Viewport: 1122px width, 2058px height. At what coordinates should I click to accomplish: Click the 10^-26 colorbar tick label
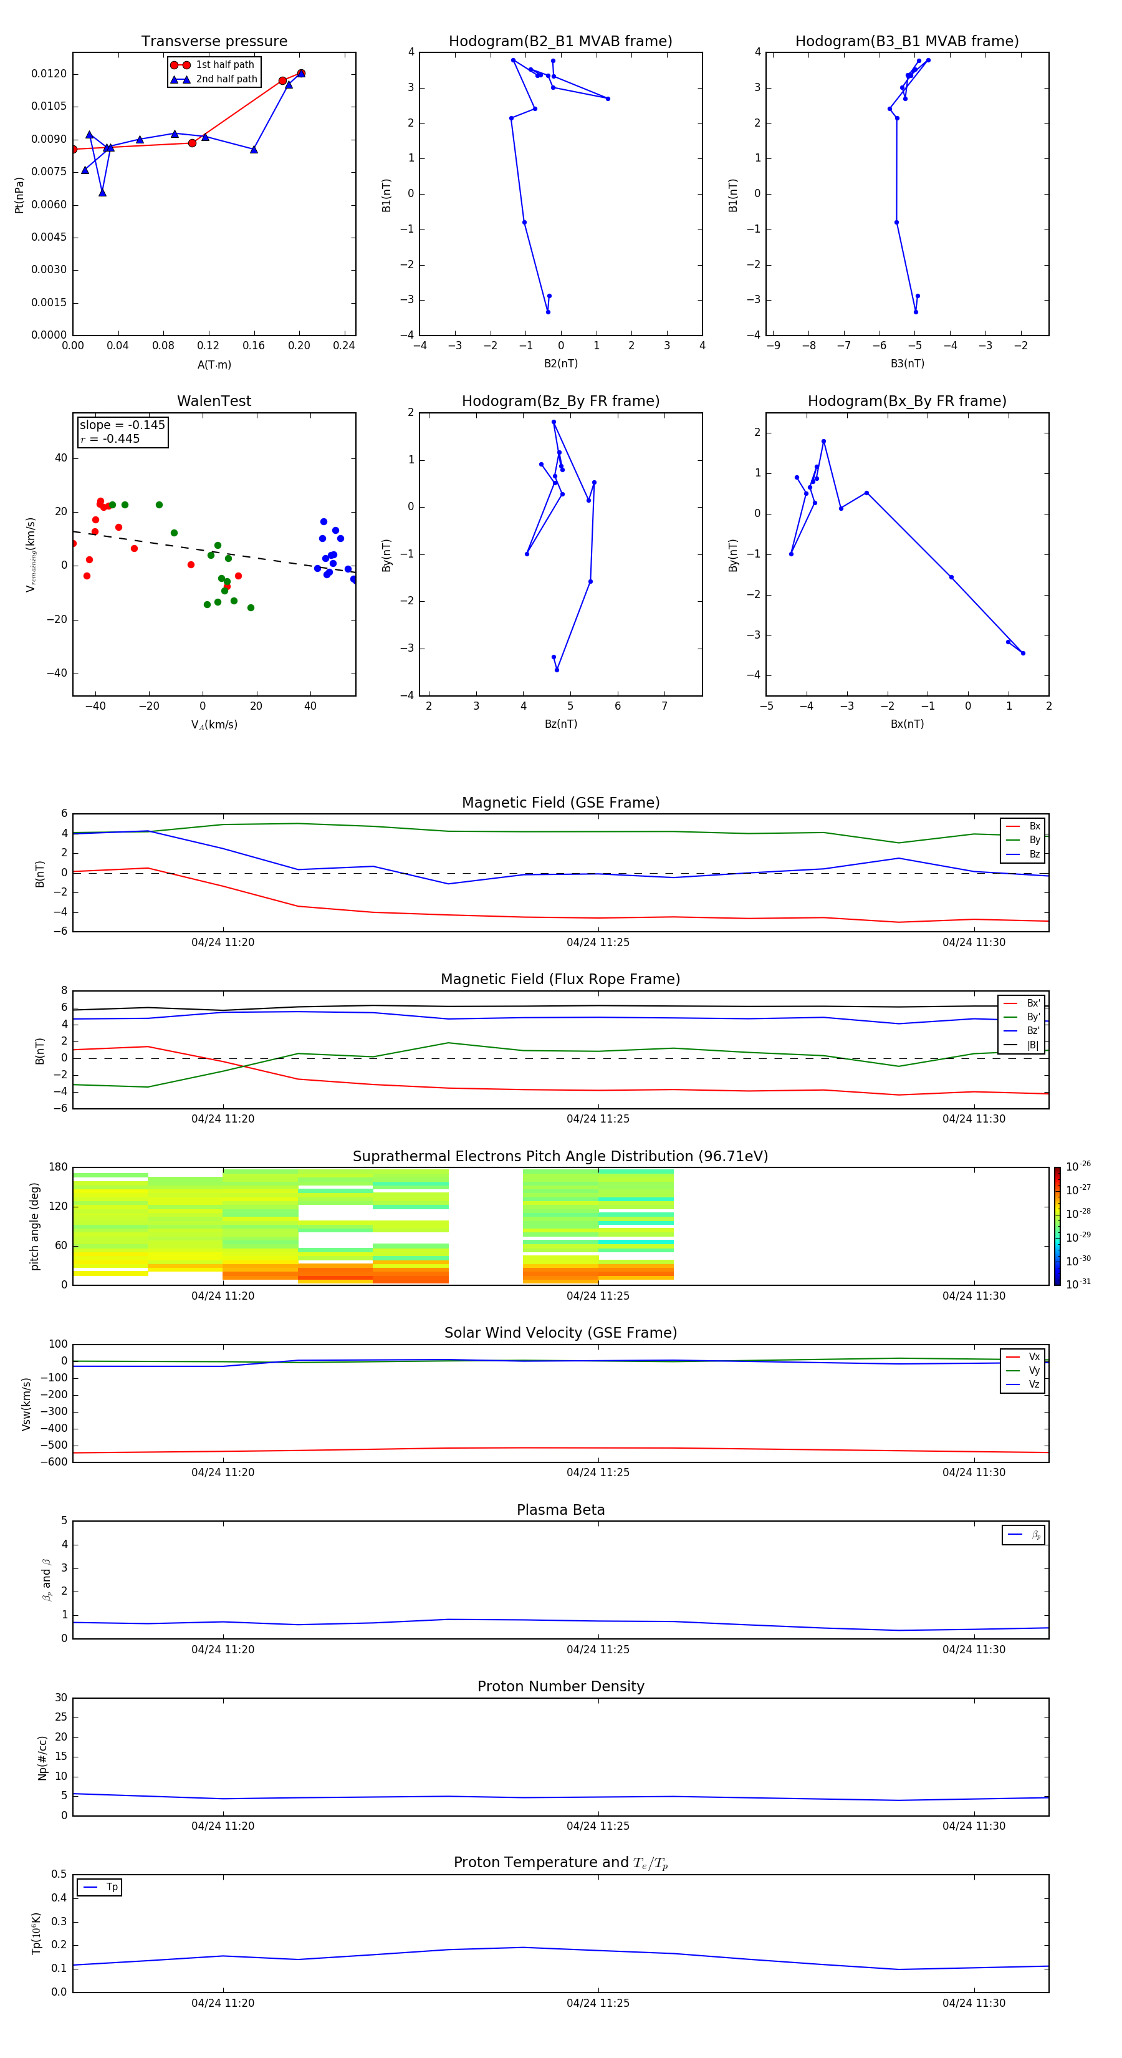(1078, 1166)
